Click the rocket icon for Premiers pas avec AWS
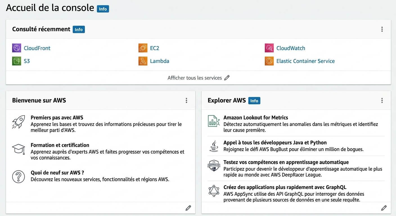The image size is (396, 216). 19,122
